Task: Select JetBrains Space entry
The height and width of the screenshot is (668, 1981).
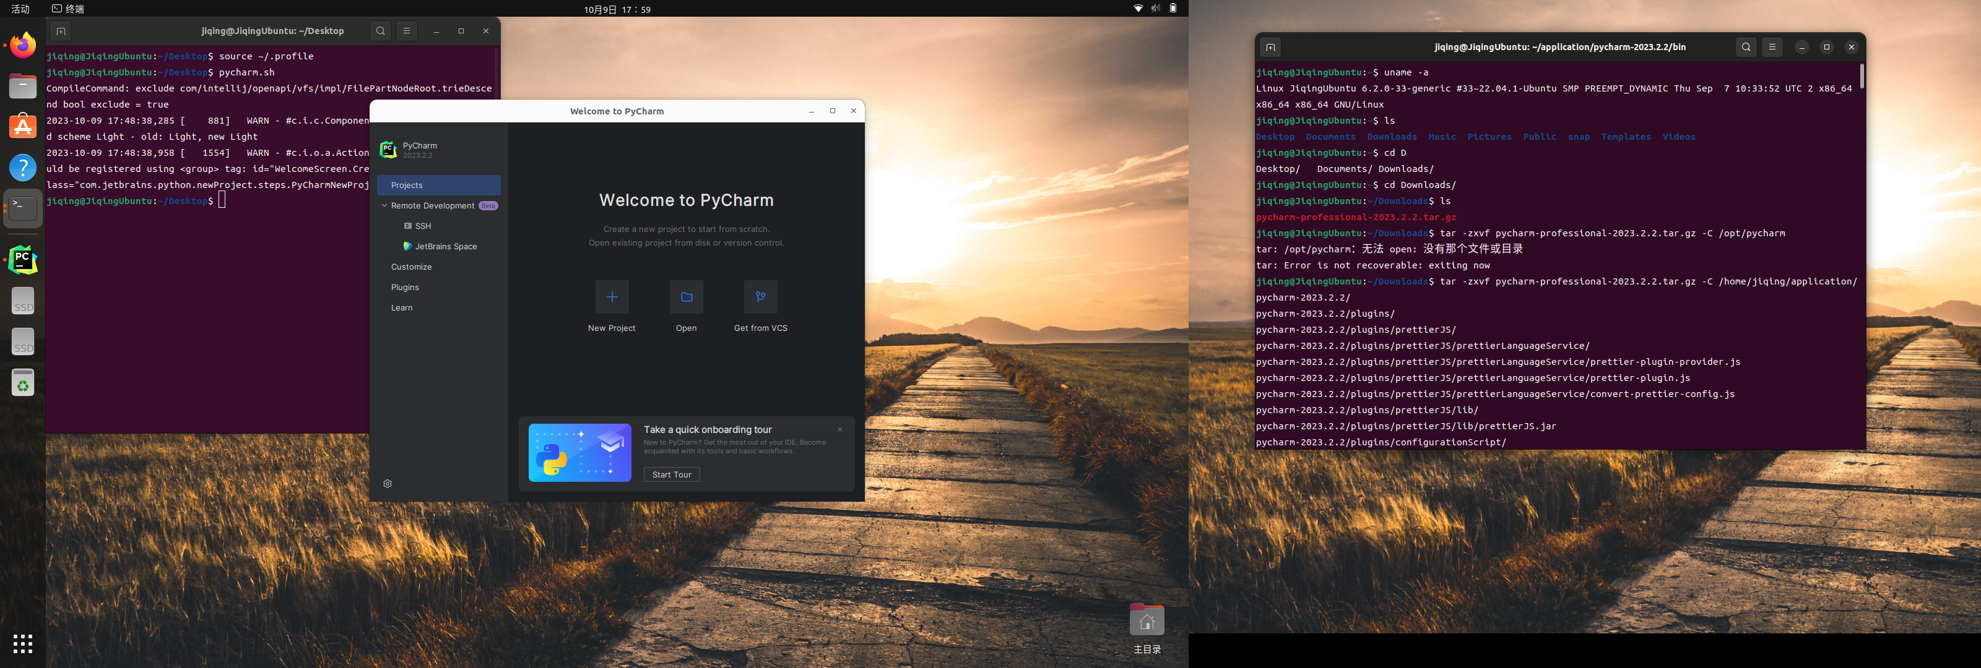Action: 445,247
